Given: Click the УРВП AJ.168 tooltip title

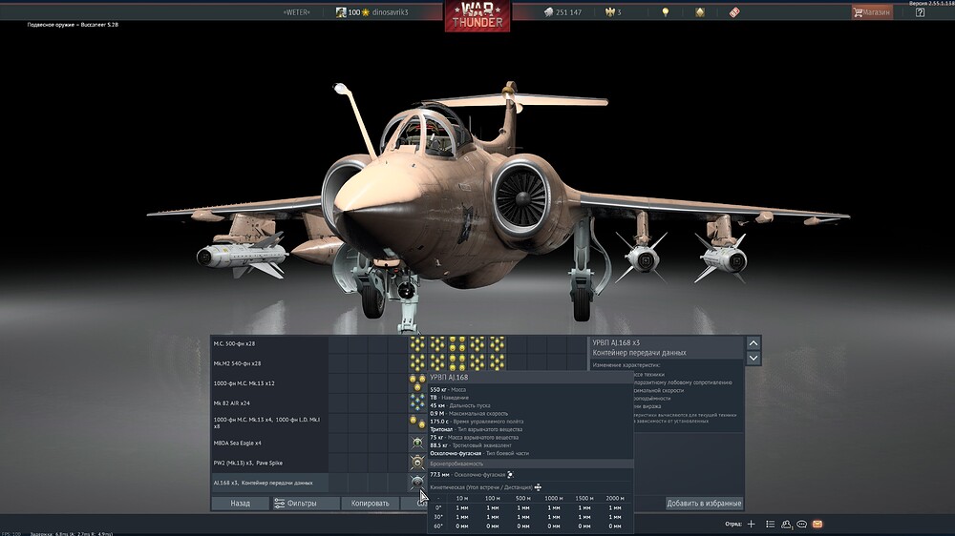Looking at the screenshot, I should [x=449, y=378].
